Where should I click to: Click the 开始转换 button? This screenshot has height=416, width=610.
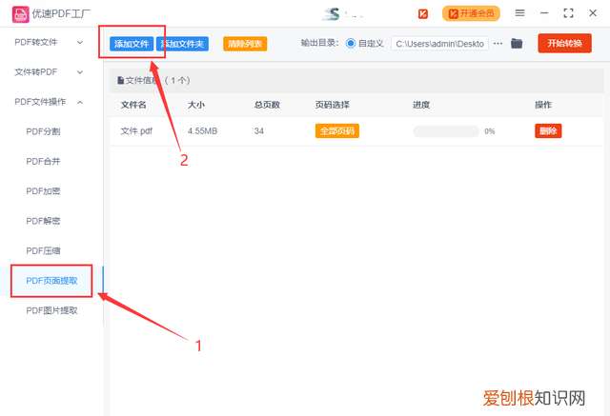[x=565, y=43]
